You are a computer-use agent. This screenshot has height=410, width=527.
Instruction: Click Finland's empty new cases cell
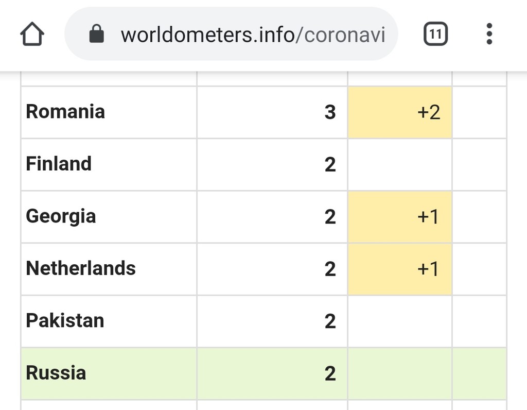tap(399, 164)
